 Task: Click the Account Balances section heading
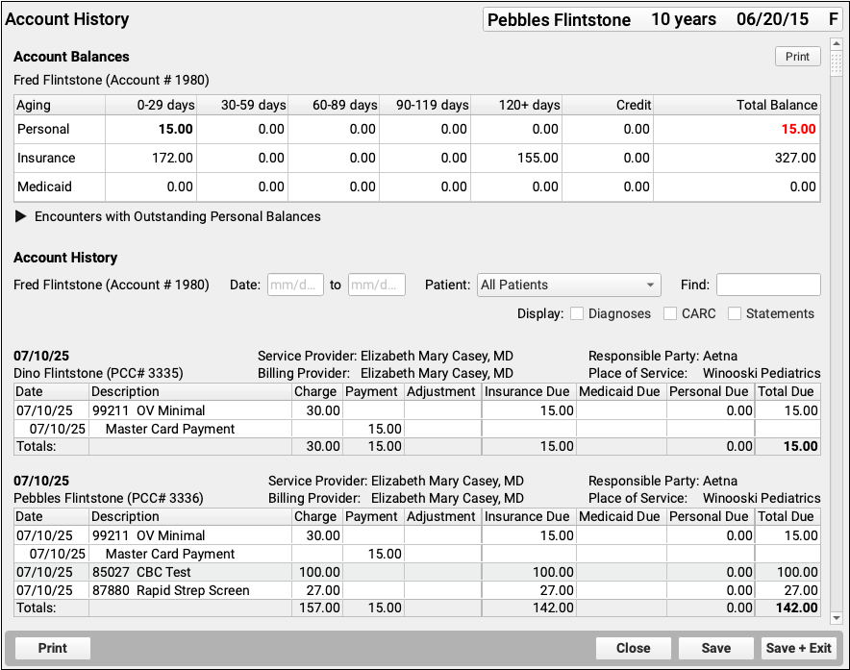(x=71, y=57)
